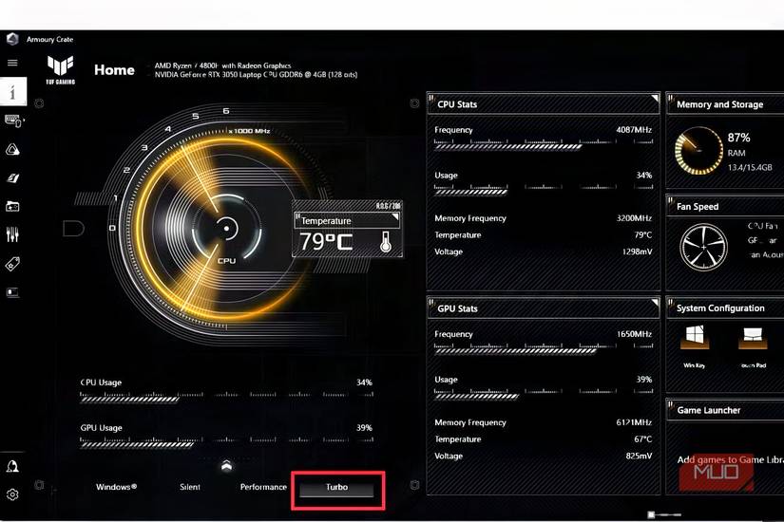Click the central CPU frequency dial
Screen dimensions: 784x522
tap(226, 229)
